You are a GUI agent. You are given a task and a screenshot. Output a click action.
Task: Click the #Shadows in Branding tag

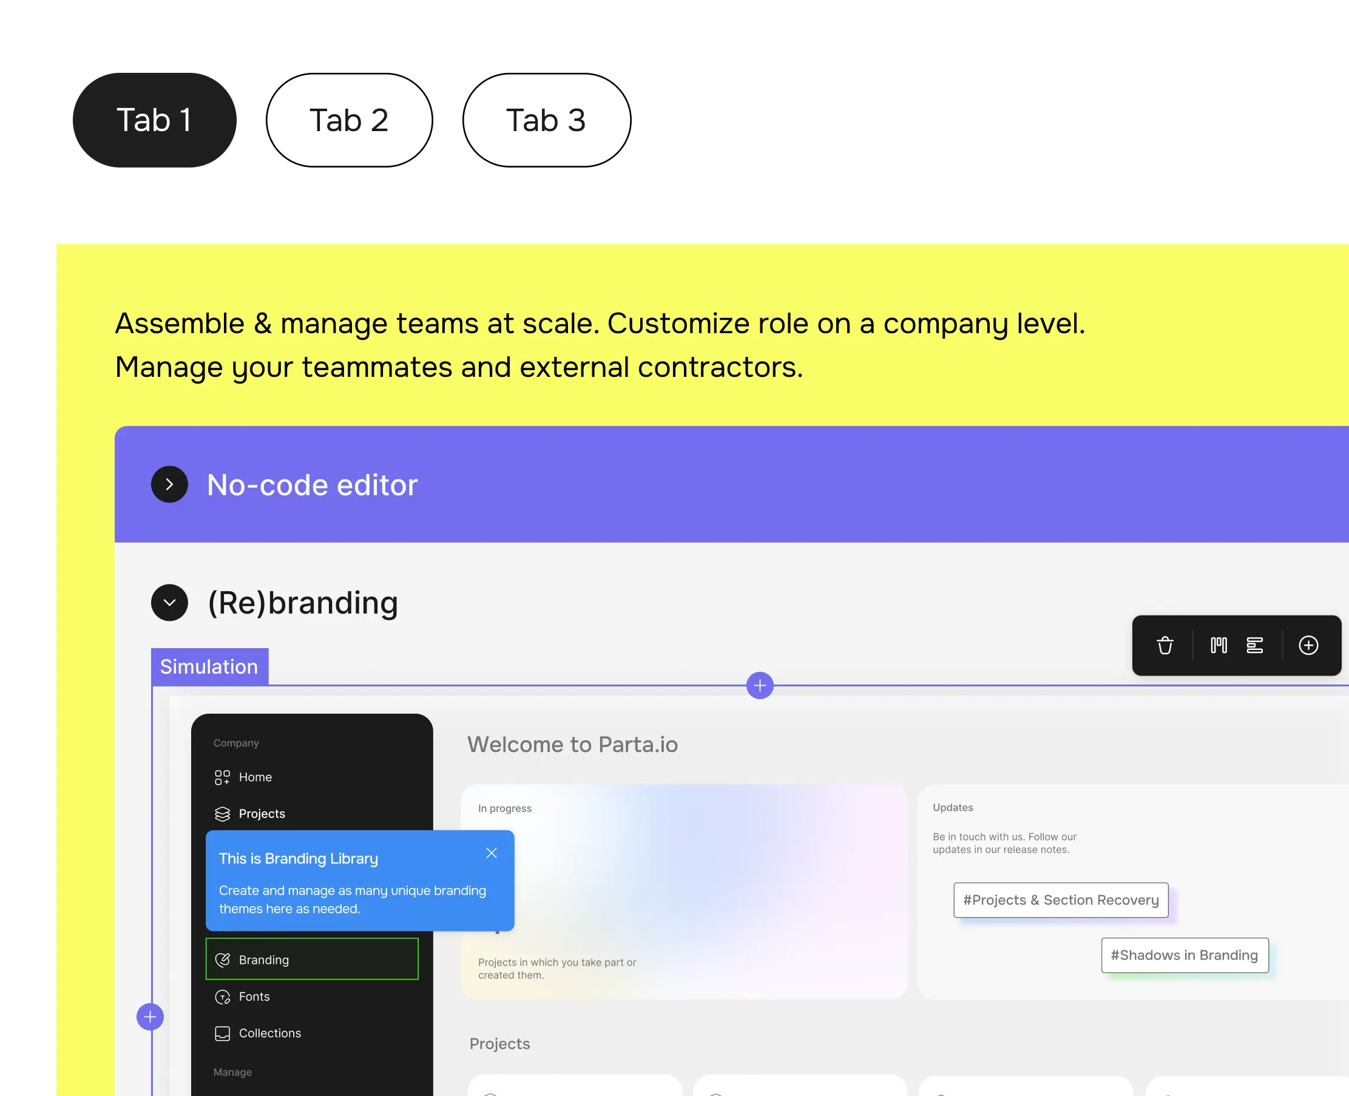point(1184,955)
